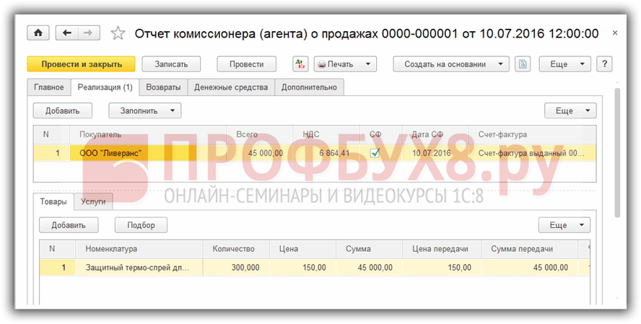Viewport: 641px width, 324px height.
Task: Navigate back with the left arrow
Action: pyautogui.click(x=66, y=33)
